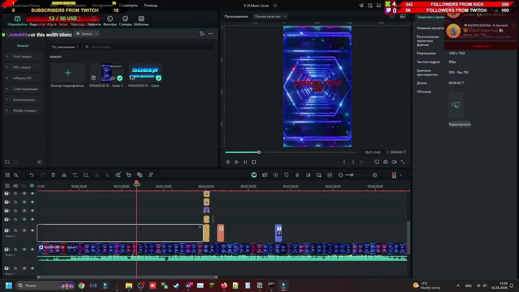Mute the Видео 2 track audio
The width and height of the screenshot is (519, 292).
24,249
